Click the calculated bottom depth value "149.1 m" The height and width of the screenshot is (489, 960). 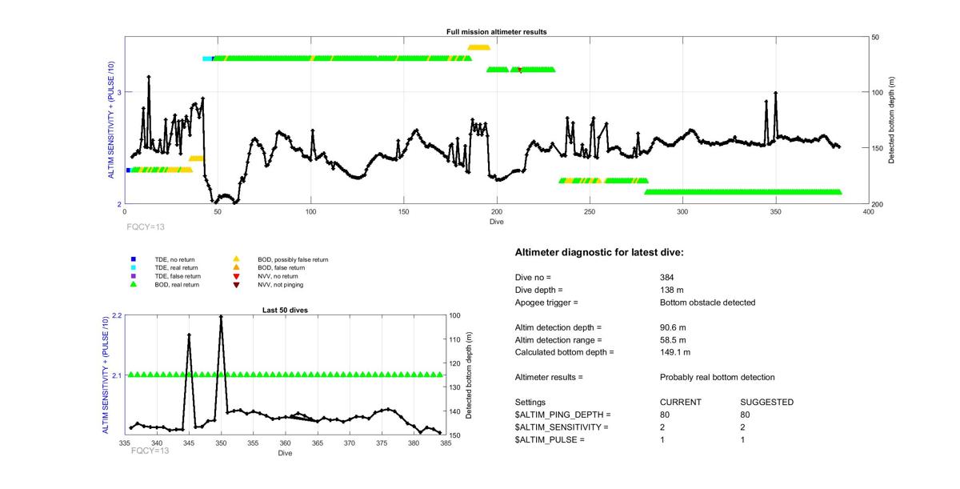click(x=675, y=352)
